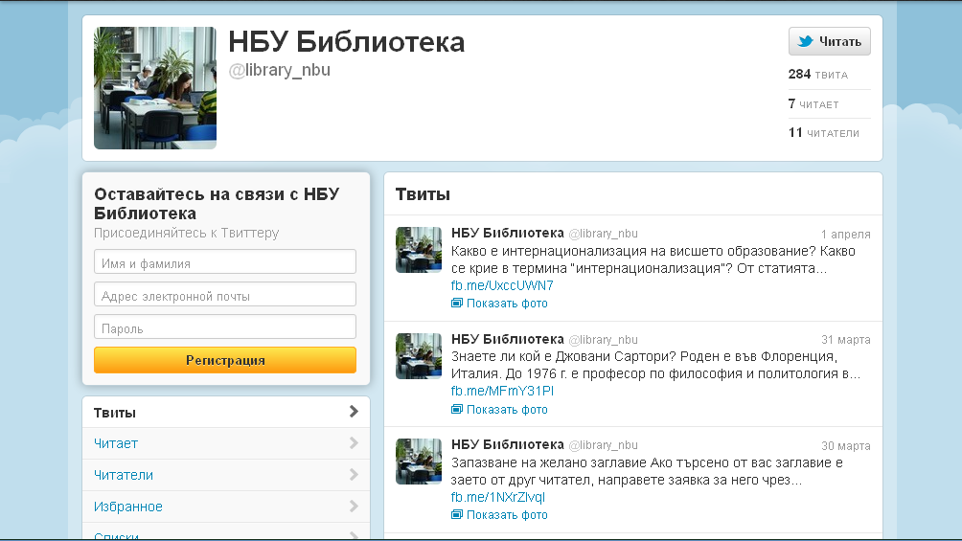Focus the Пароль password field

pyautogui.click(x=225, y=327)
